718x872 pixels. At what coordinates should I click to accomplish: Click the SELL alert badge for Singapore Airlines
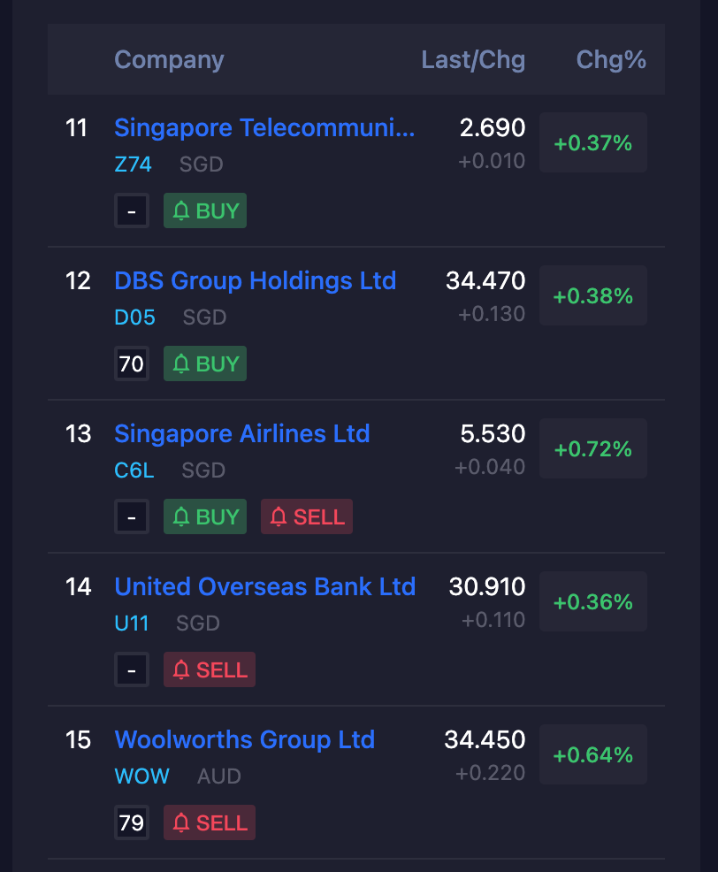307,516
